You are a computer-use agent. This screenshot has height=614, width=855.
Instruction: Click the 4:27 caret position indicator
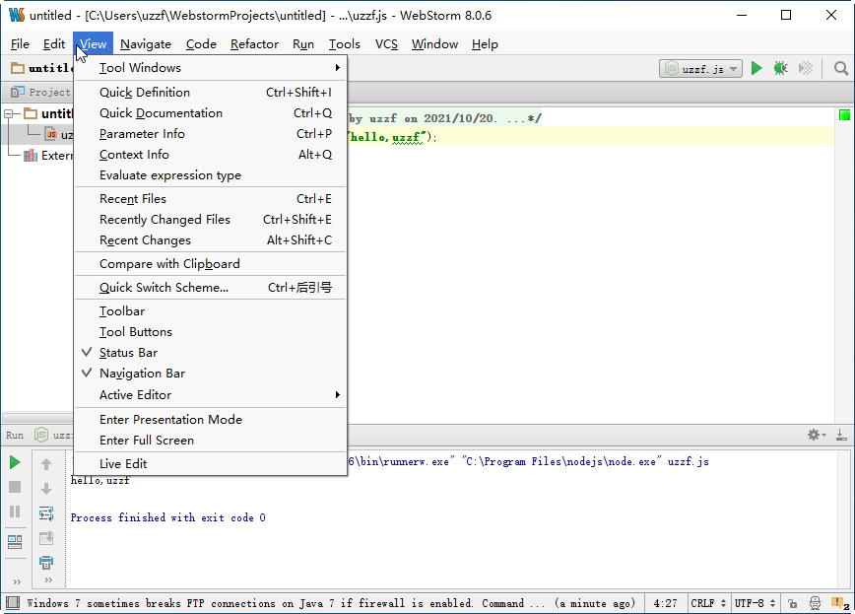[665, 603]
